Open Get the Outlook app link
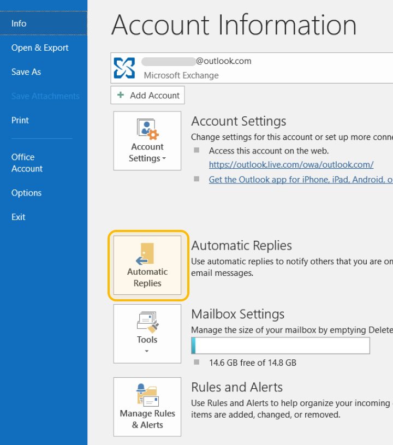 301,180
